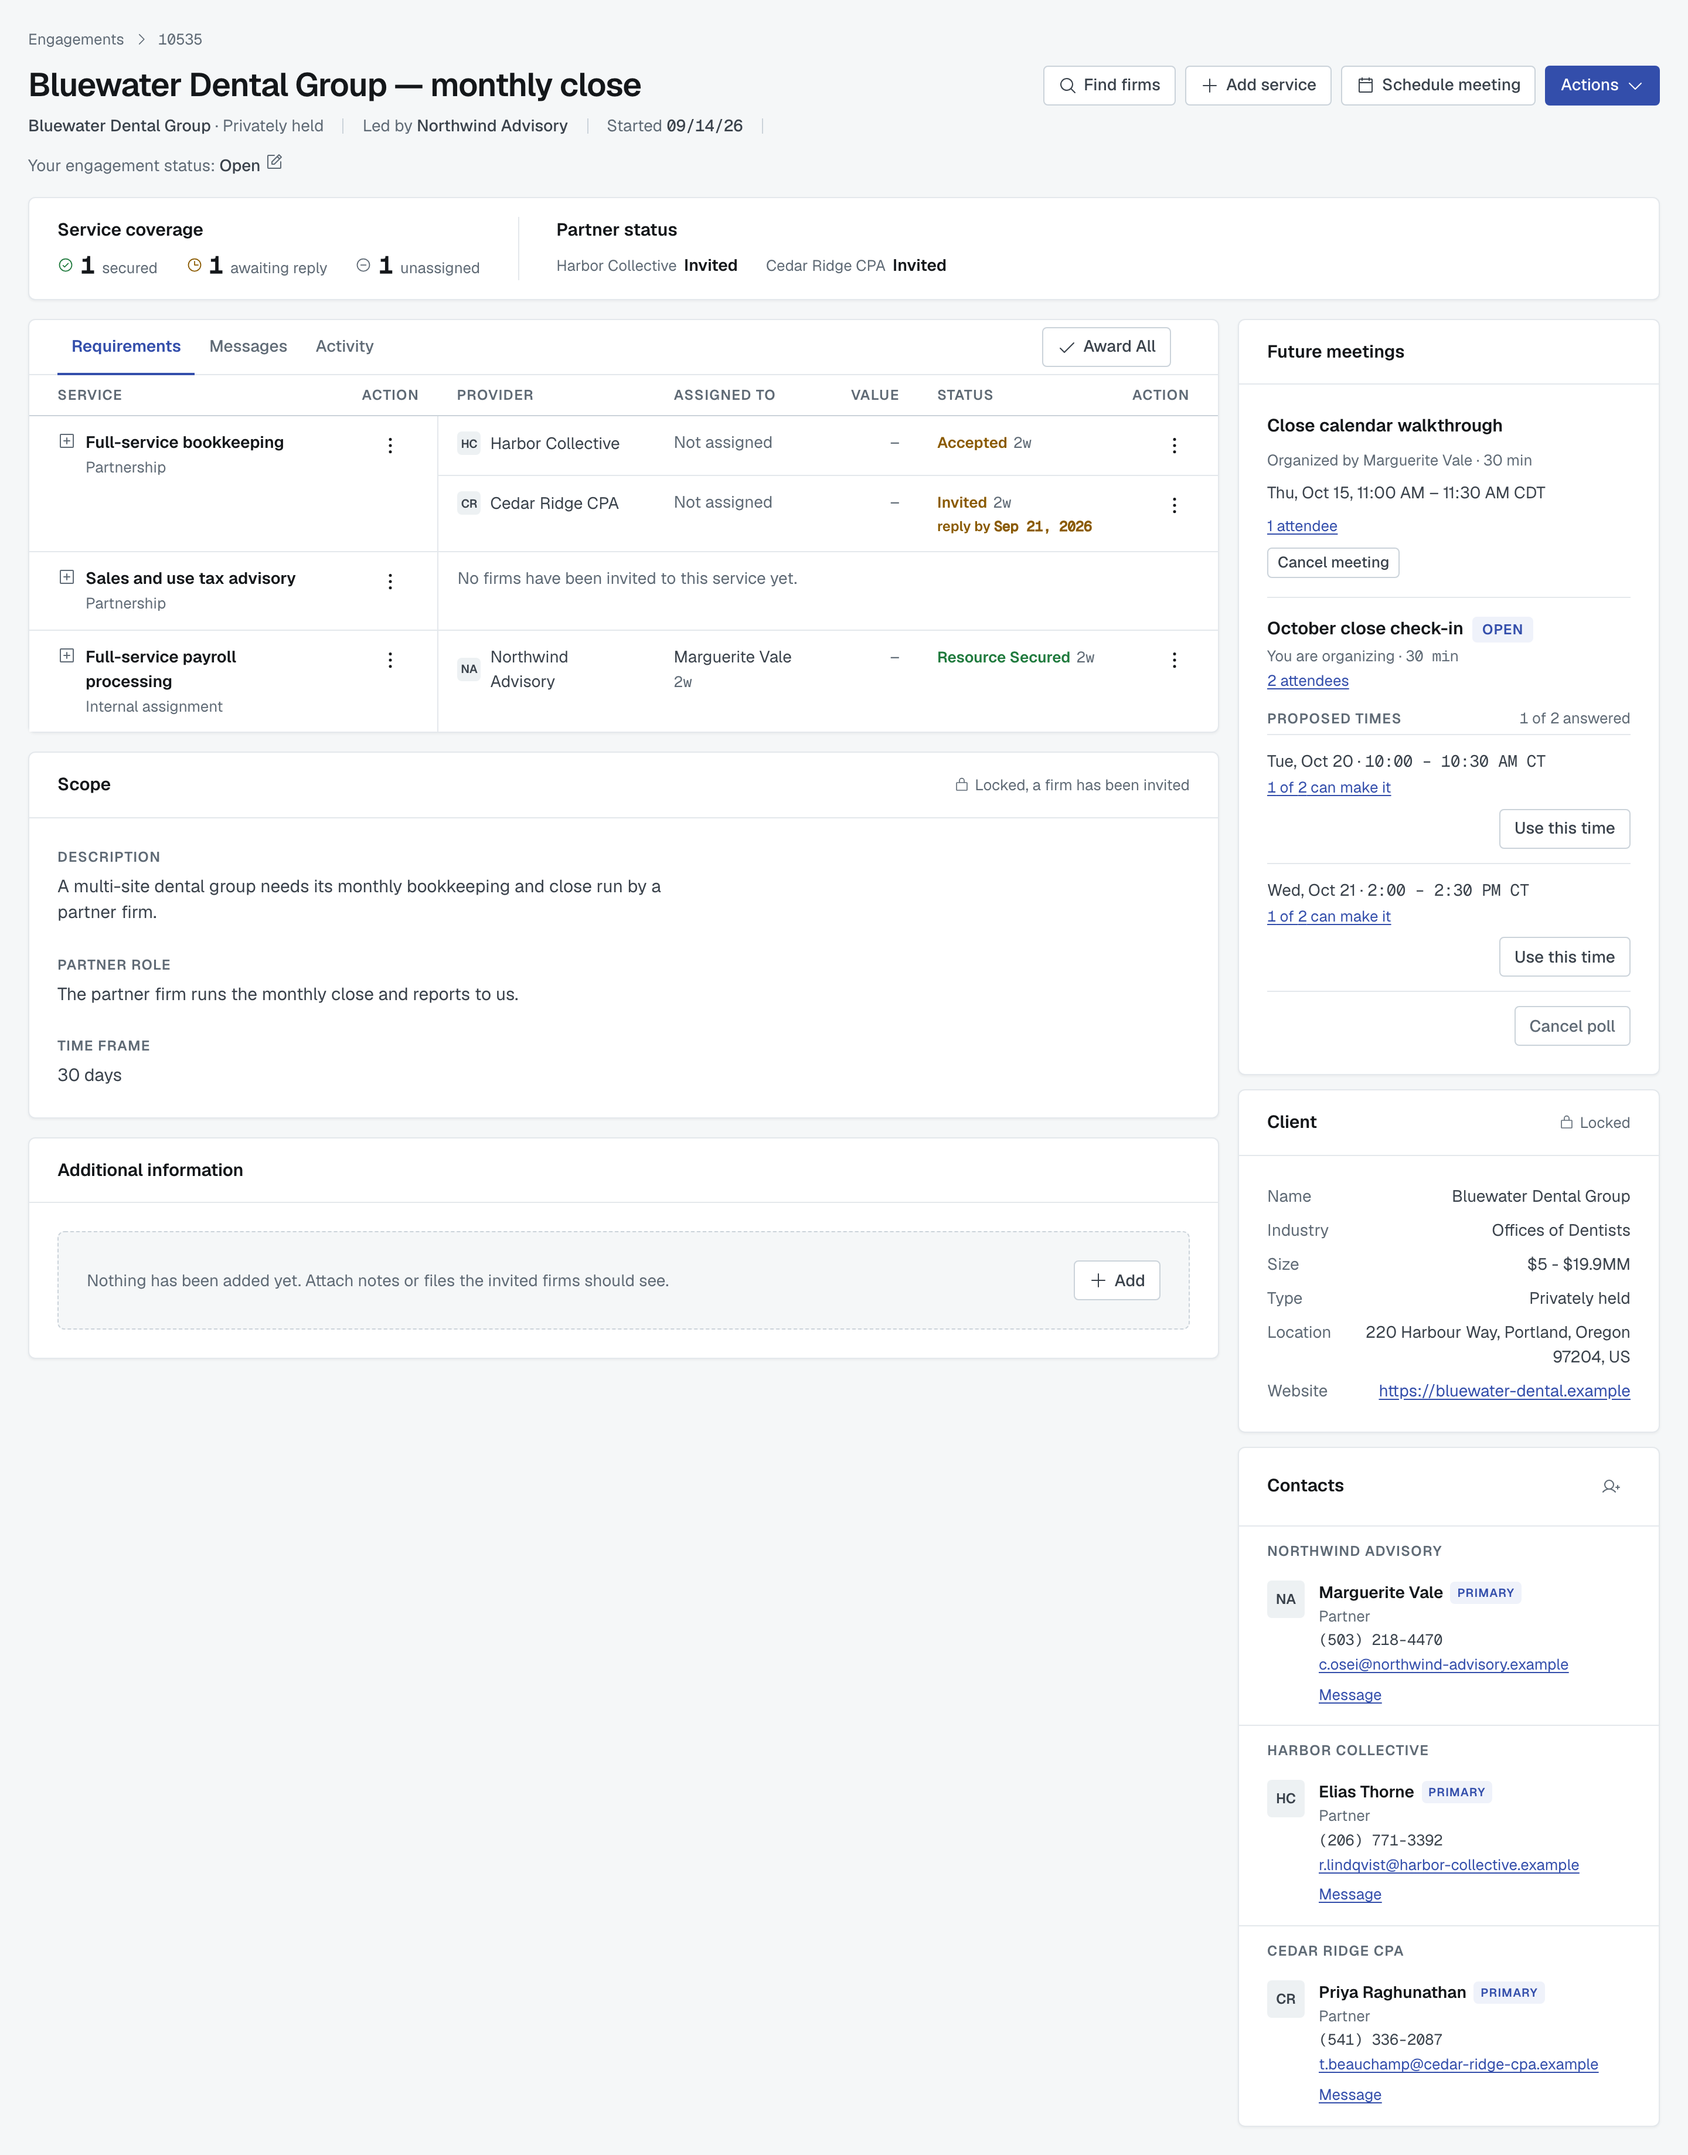Click the Cancel poll button

click(x=1571, y=1026)
